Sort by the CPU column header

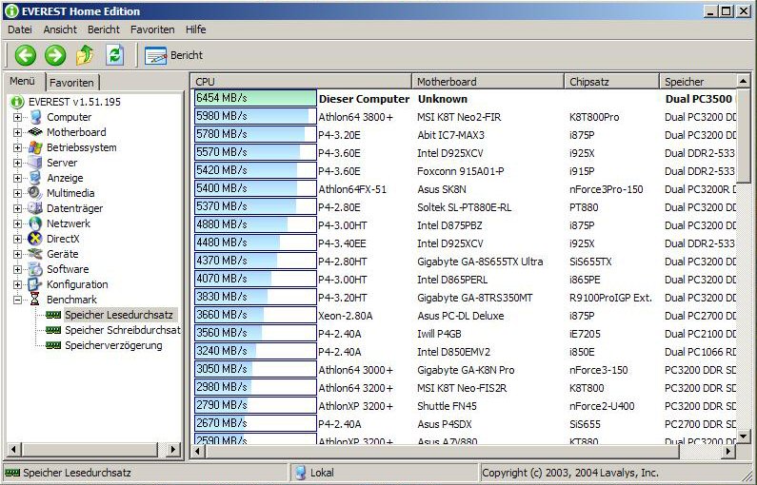[x=301, y=82]
